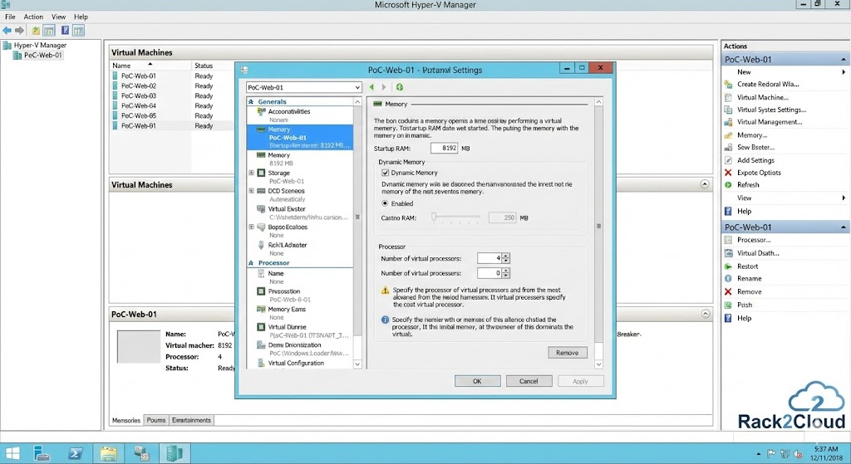The width and height of the screenshot is (851, 464).
Task: Click the blue back arrow in the toolbar
Action: (8, 31)
